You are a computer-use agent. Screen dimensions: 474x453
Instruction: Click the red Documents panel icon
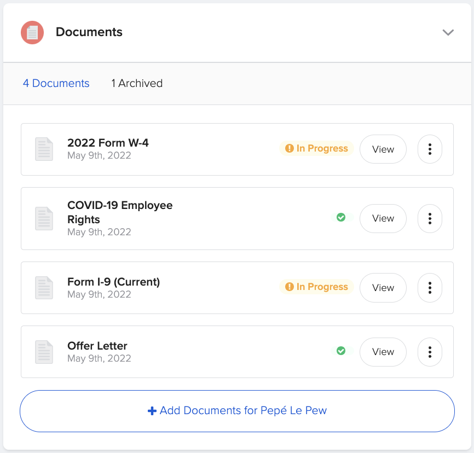coord(32,32)
